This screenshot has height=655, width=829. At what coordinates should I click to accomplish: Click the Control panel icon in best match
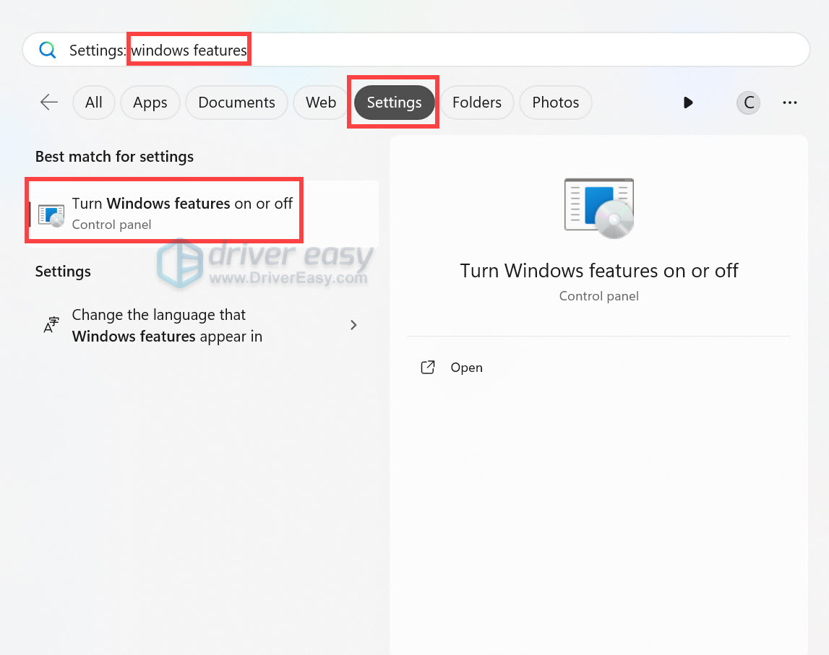(51, 214)
